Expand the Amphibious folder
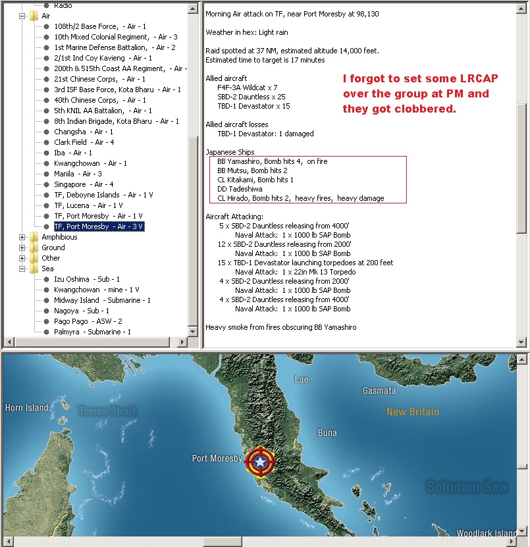The height and width of the screenshot is (547, 530). (x=22, y=237)
